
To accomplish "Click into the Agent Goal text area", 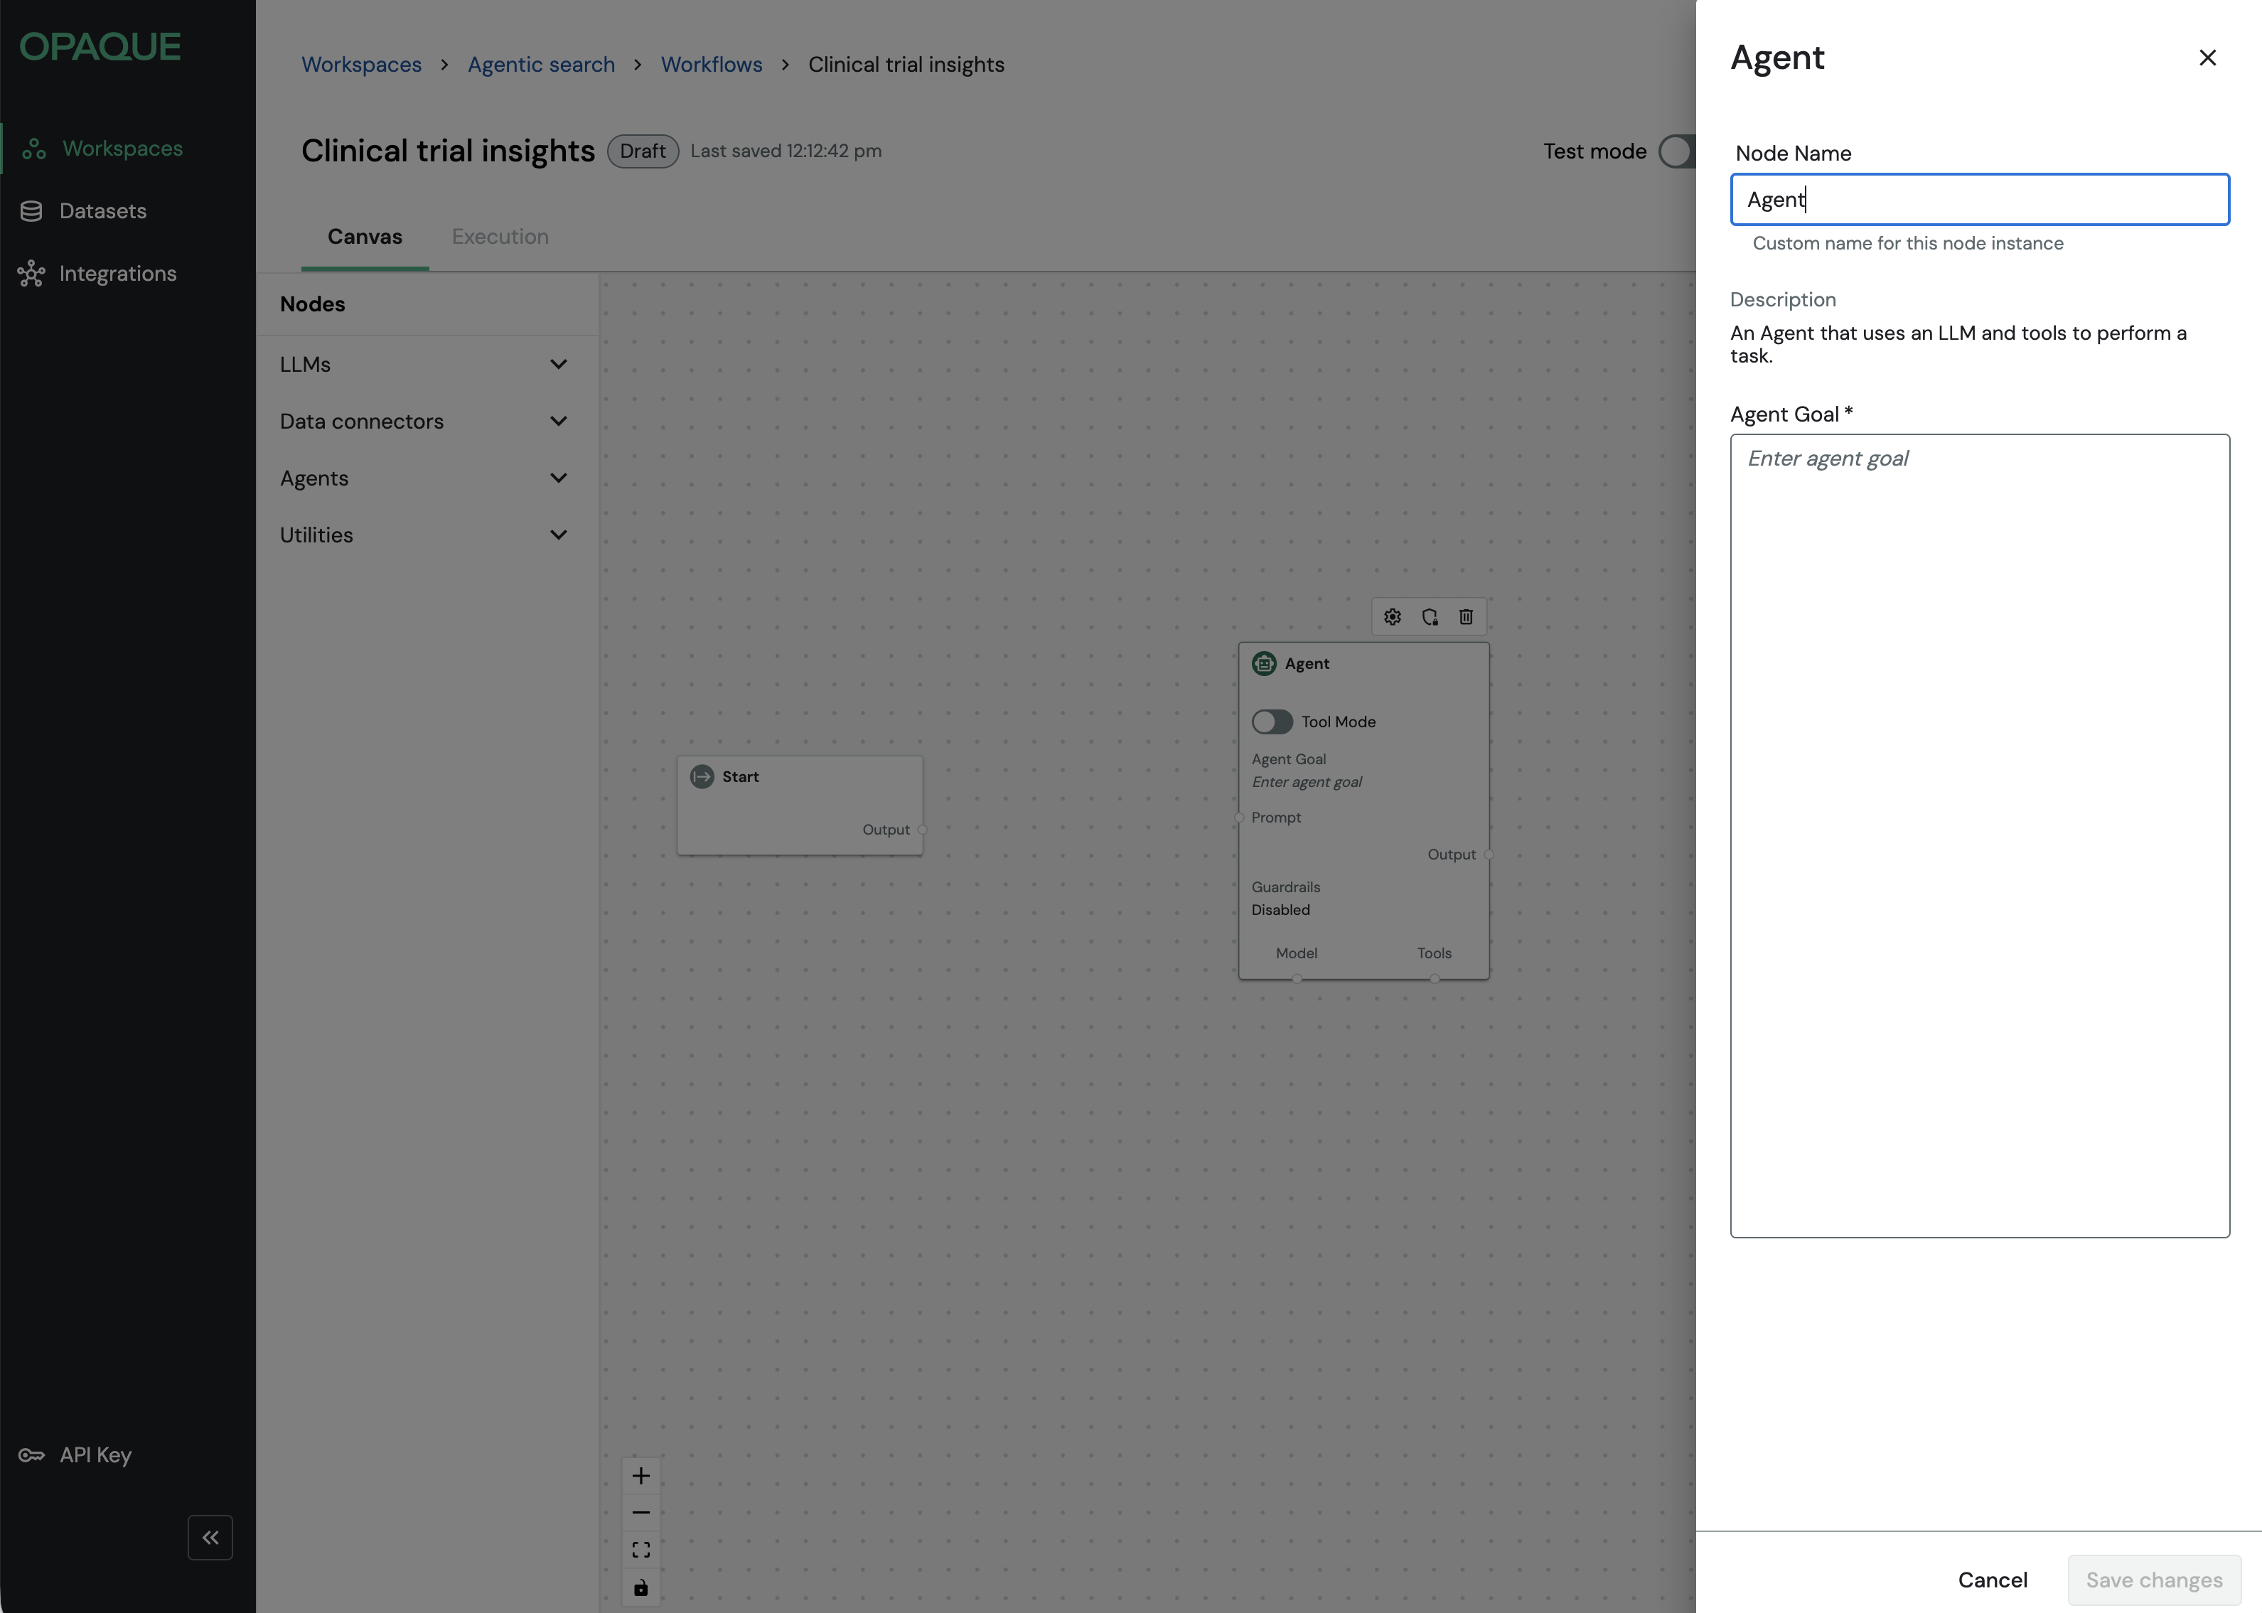I will coord(1979,835).
